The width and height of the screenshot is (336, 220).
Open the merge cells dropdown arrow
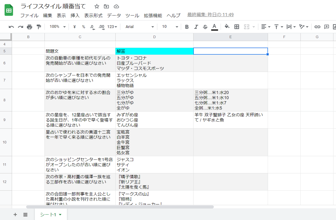point(254,27)
